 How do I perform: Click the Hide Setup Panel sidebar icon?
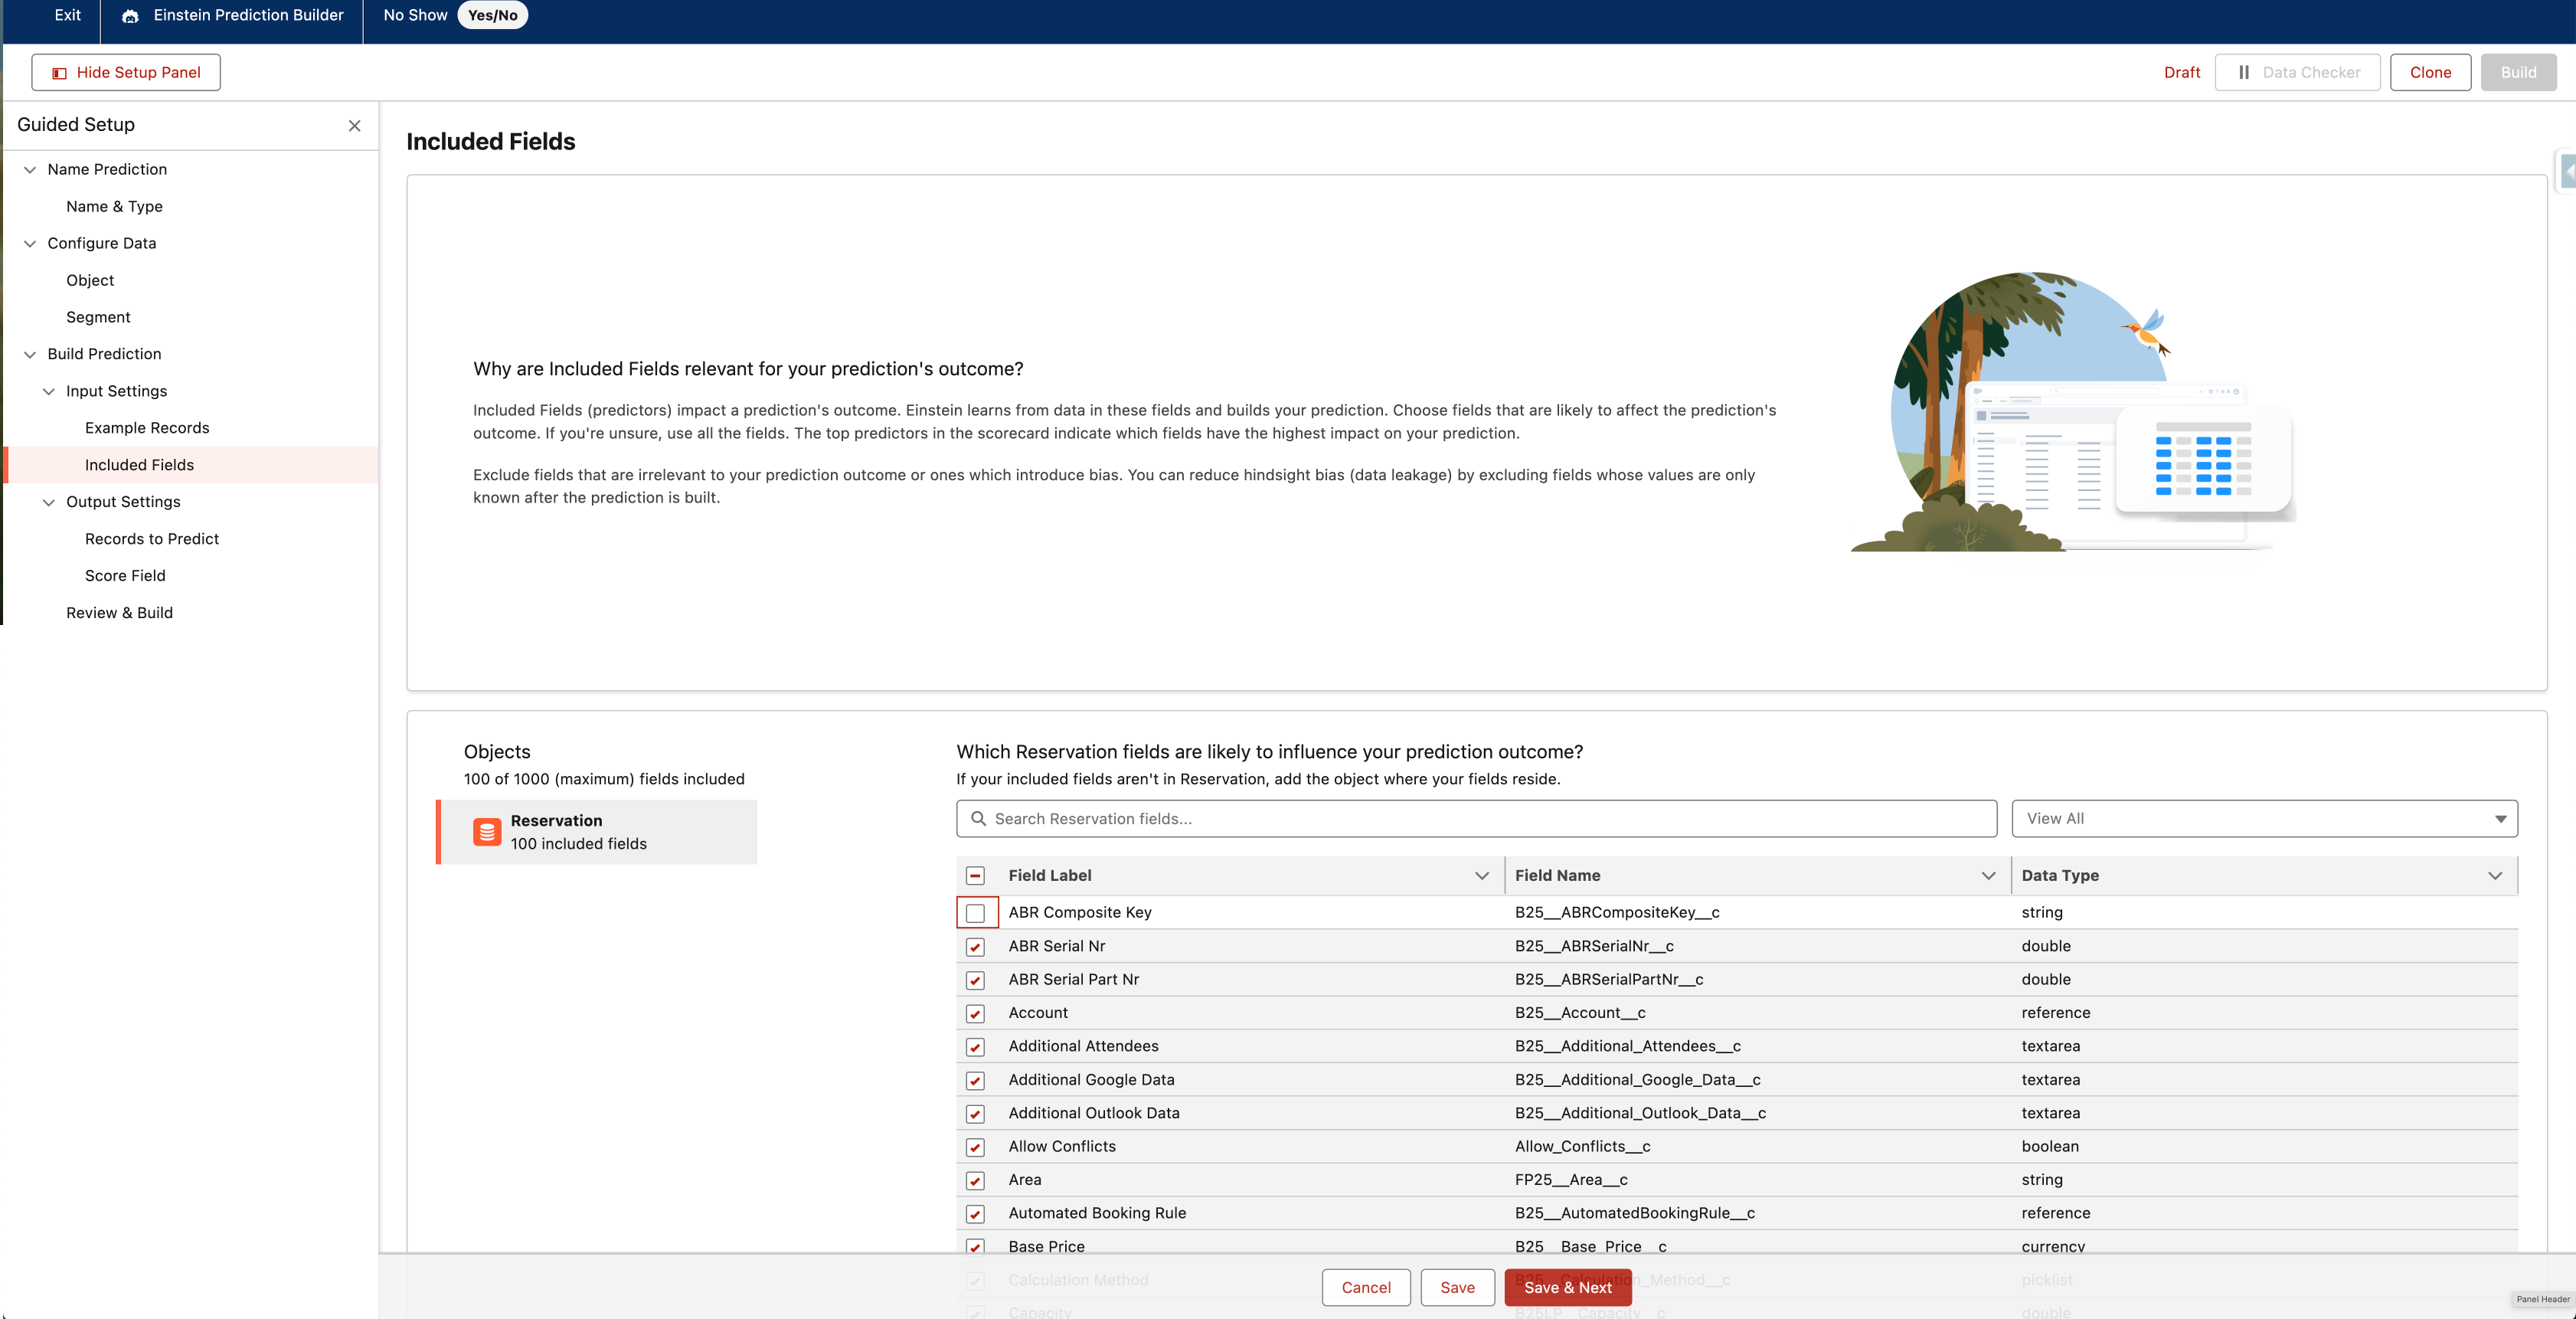pos(60,72)
